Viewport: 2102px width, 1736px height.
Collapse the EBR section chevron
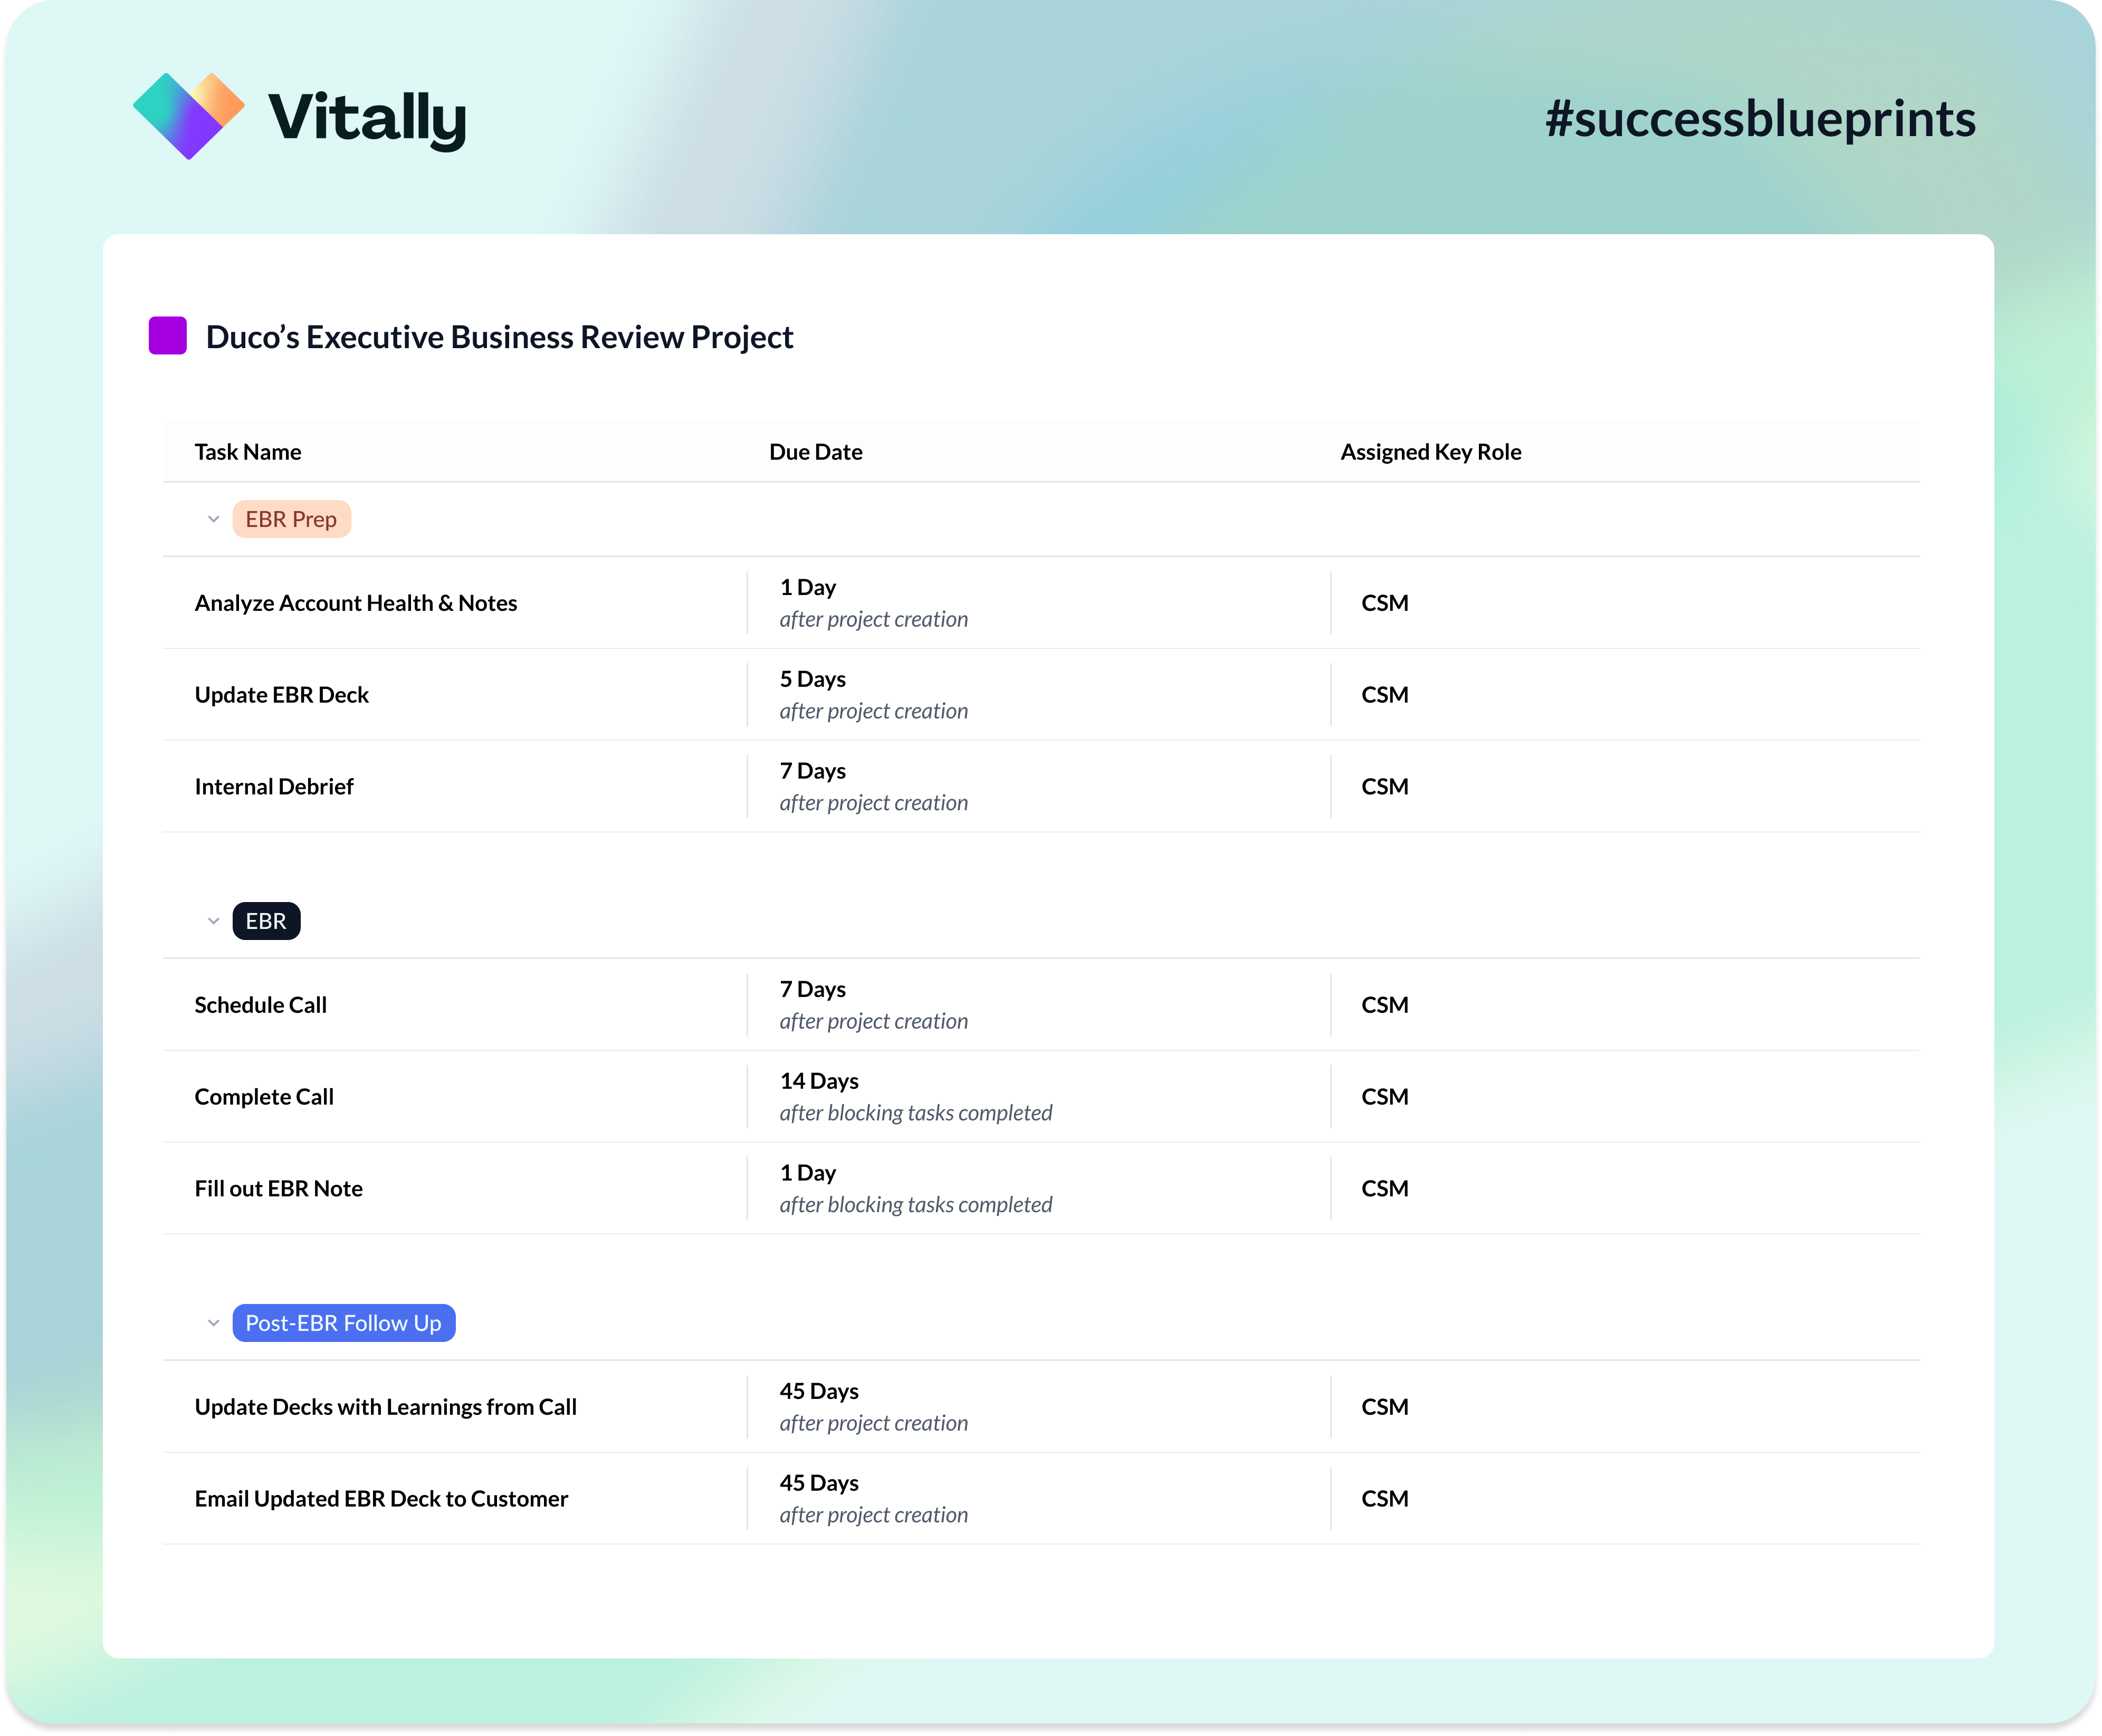click(213, 921)
